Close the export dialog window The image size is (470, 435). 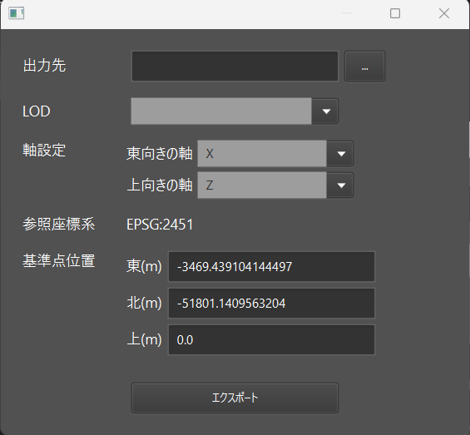444,13
